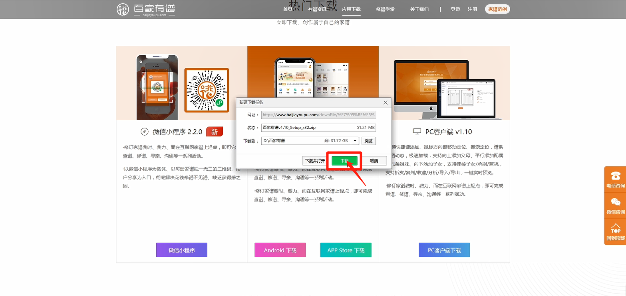Click the 百家有谱 logo in header
626x296 pixels.
pyautogui.click(x=145, y=10)
